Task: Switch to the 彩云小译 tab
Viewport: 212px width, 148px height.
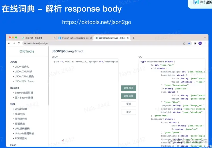Action: coord(38,38)
